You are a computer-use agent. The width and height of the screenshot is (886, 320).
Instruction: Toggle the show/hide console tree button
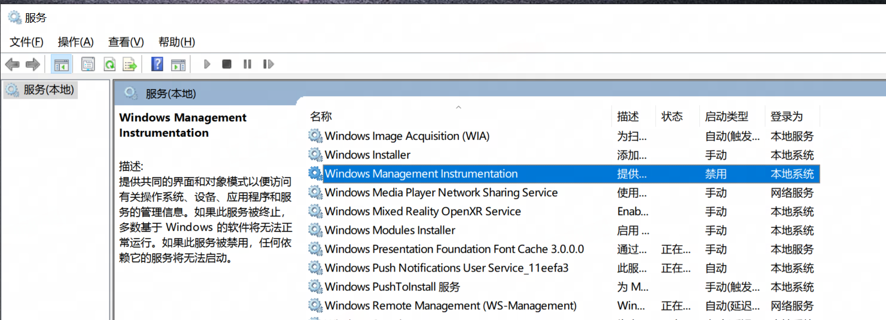pos(61,64)
